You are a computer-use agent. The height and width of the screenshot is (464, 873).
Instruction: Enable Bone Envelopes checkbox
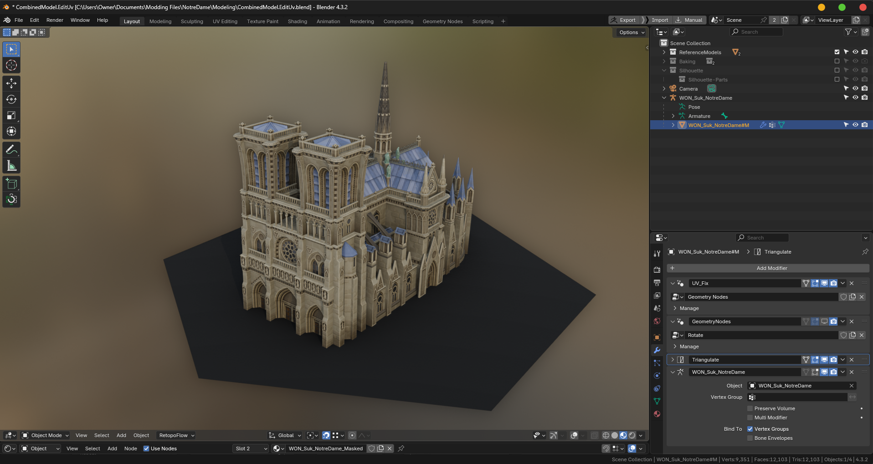[750, 438]
